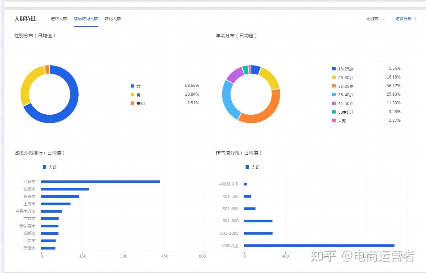Screen dimensions: 426x273
Task: Toggle the 26-30岁 legend swatch
Action: pos(334,77)
